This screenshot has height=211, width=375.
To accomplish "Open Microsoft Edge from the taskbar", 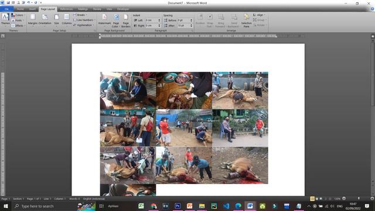I will click(238, 206).
